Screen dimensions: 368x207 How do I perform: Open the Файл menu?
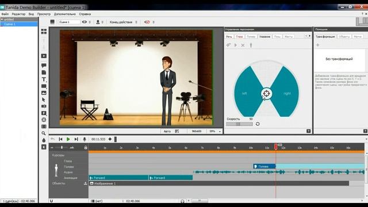click(x=5, y=14)
